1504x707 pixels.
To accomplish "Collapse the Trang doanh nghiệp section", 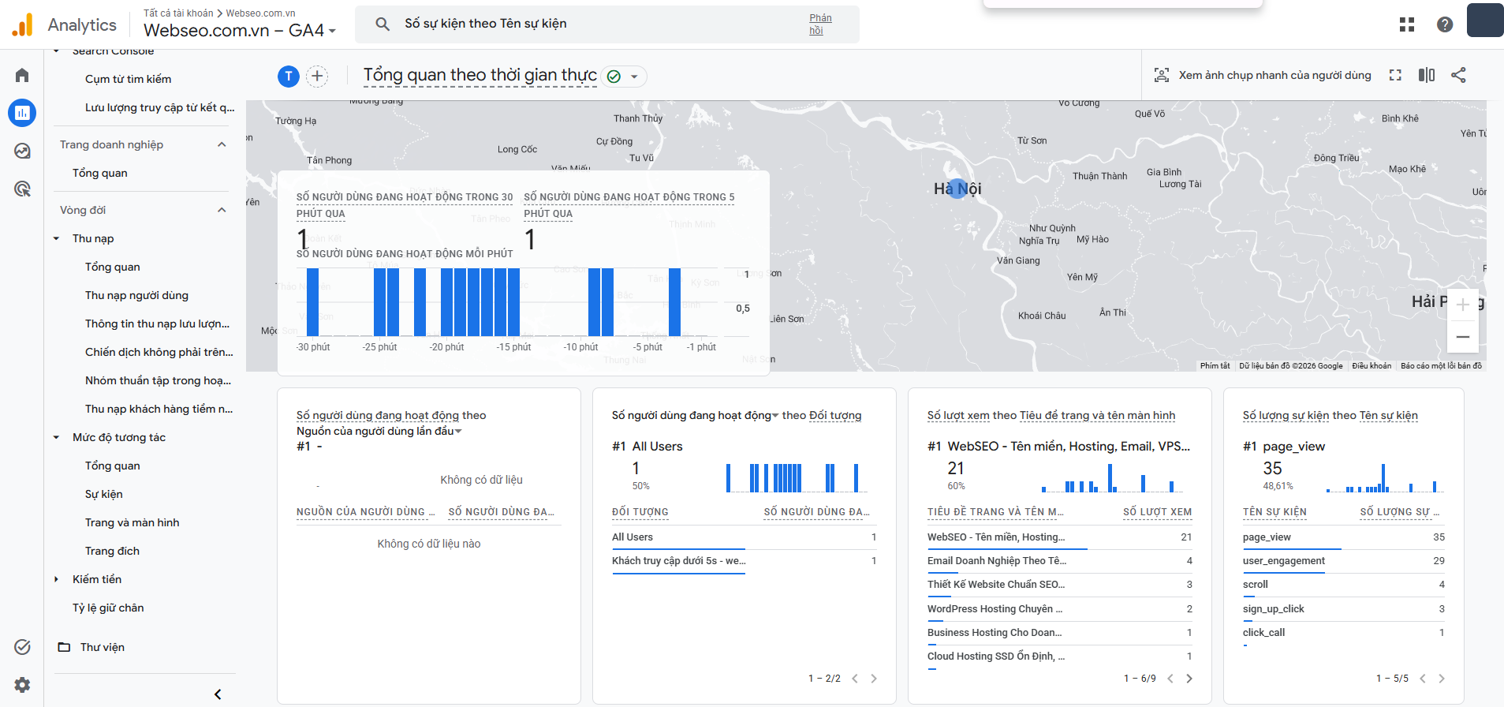I will click(x=222, y=144).
